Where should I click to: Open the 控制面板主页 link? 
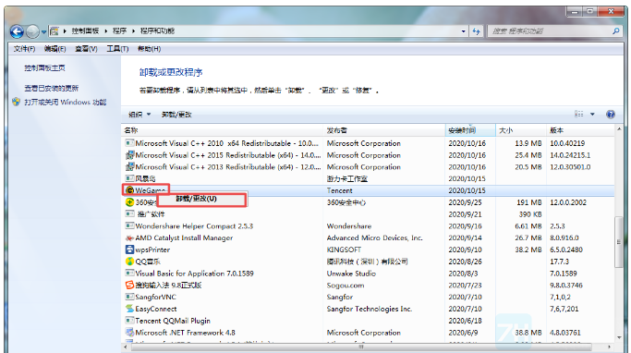click(44, 68)
